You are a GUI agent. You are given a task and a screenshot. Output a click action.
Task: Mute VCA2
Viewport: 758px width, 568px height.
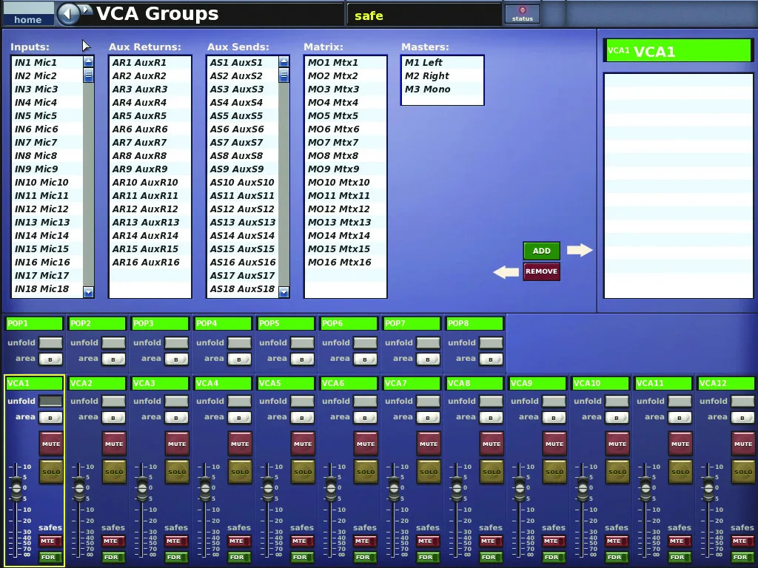point(113,444)
